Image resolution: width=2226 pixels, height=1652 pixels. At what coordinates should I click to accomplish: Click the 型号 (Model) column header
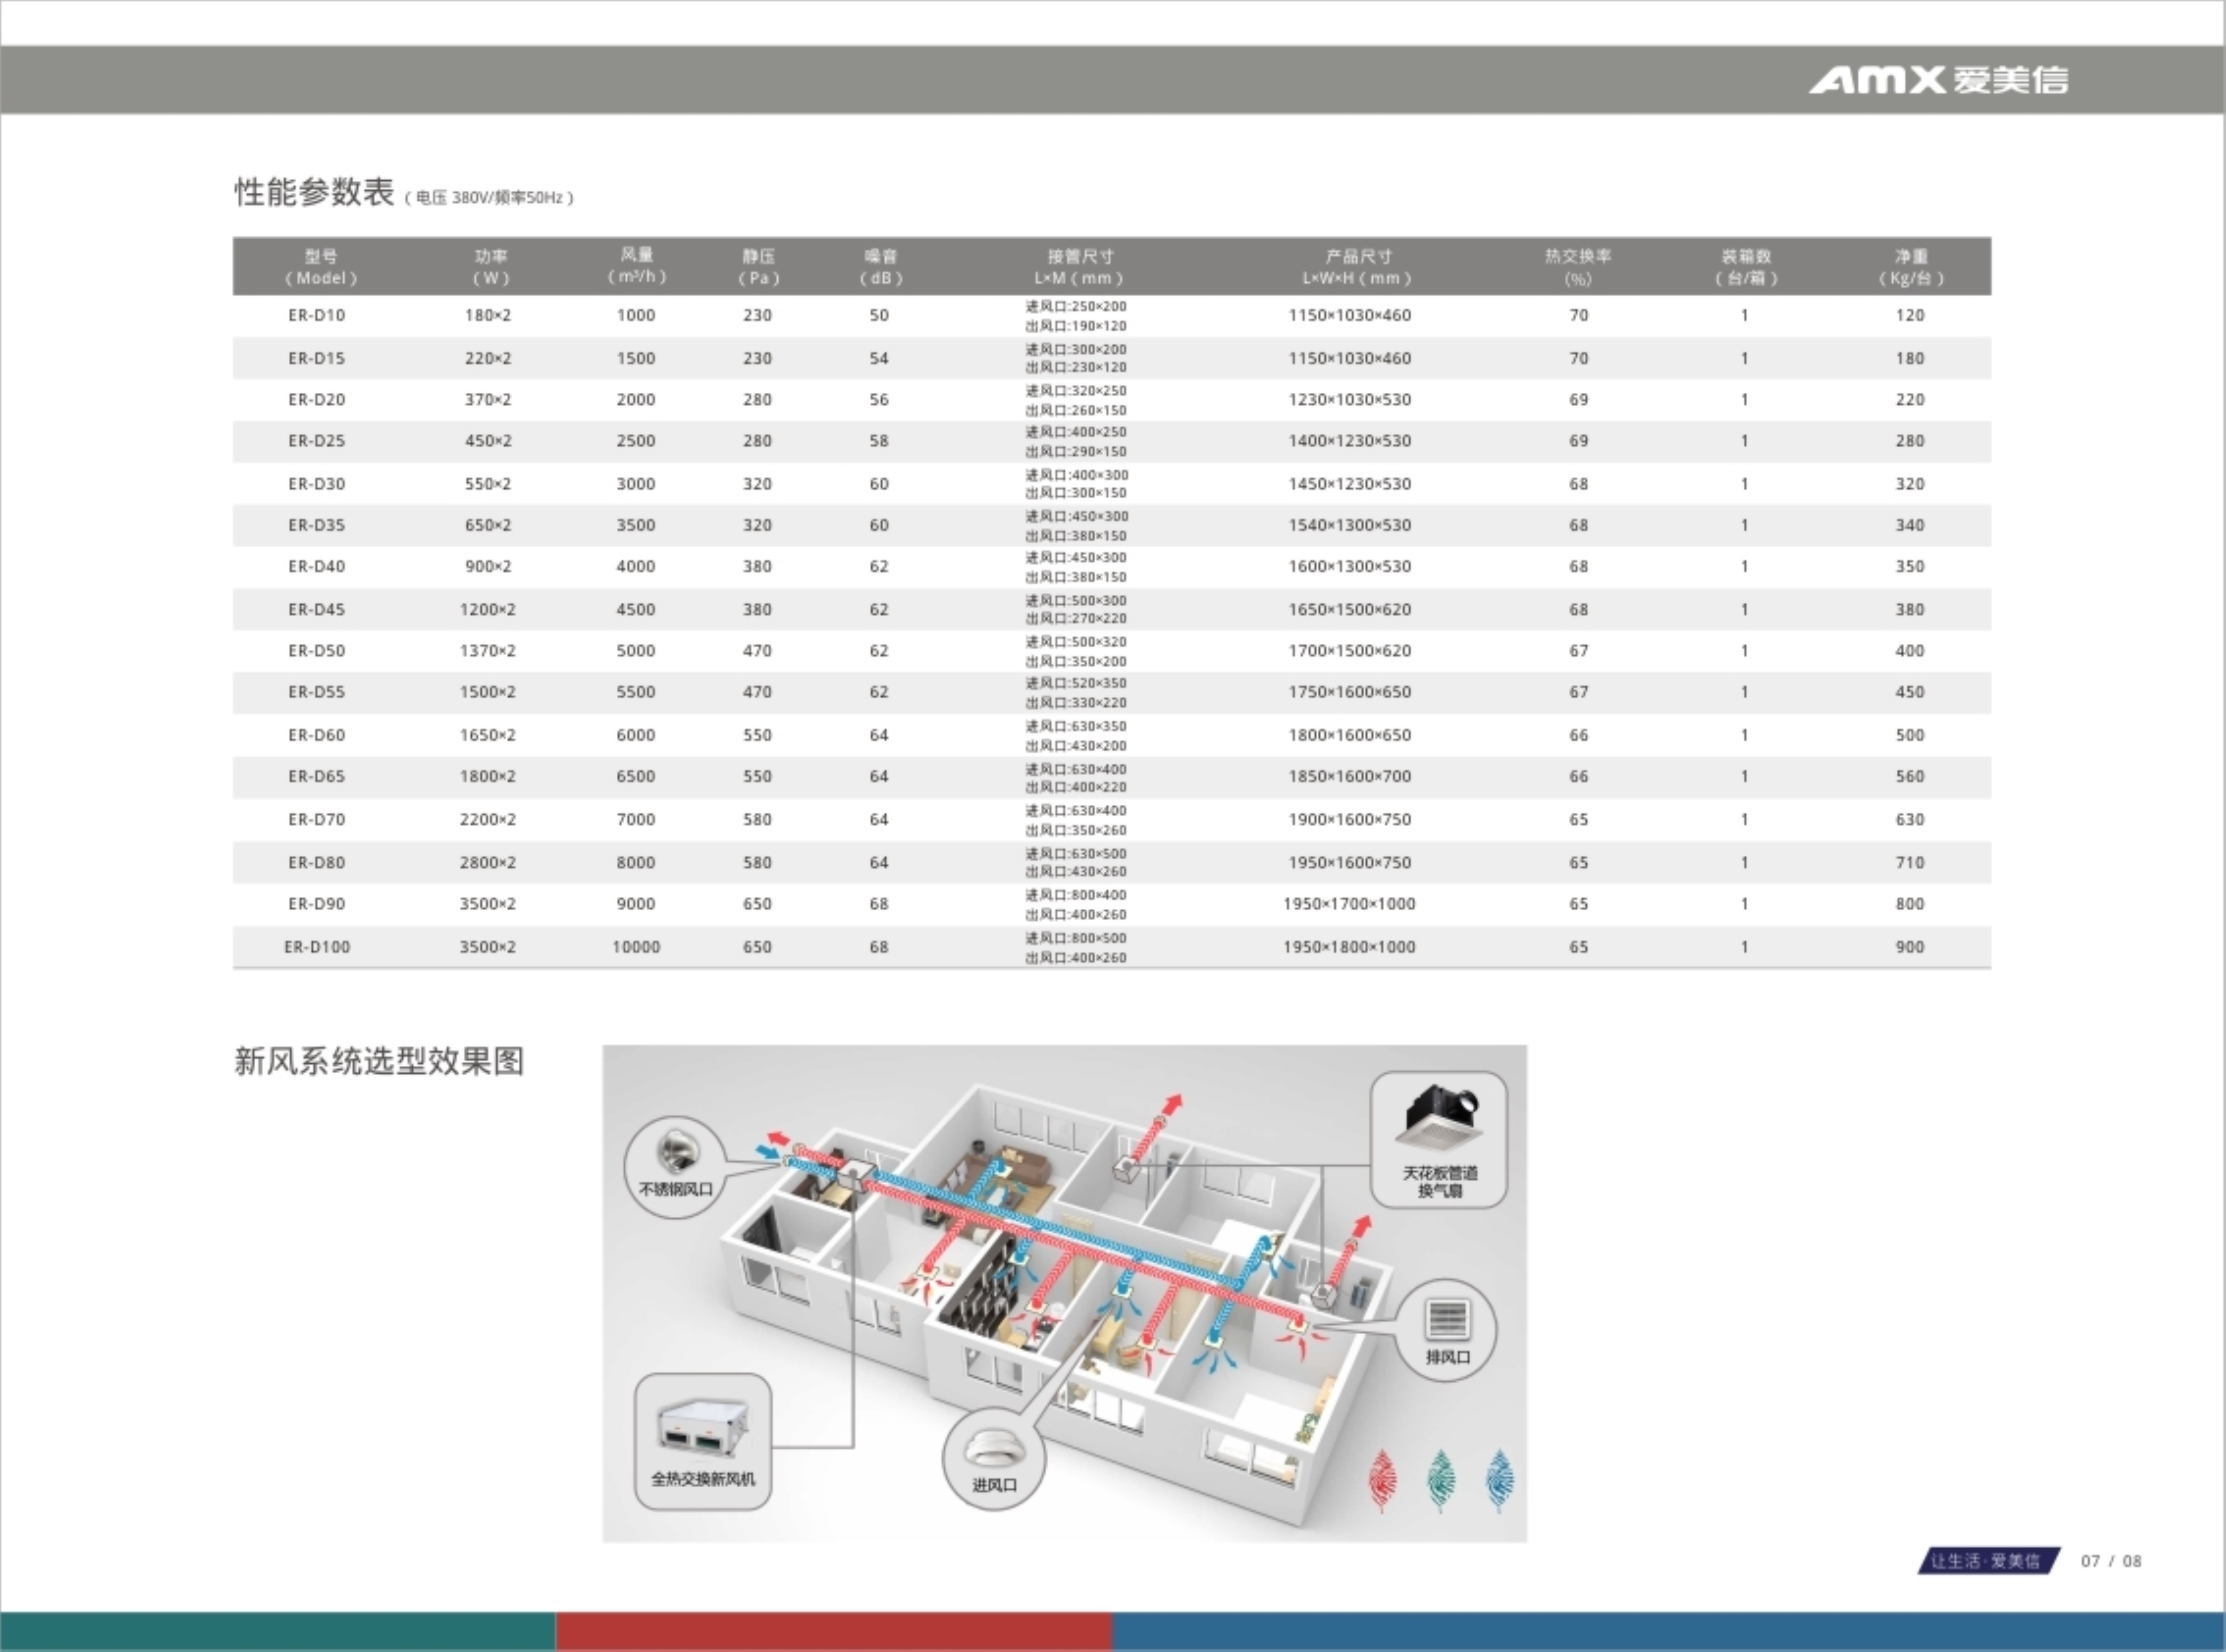320,266
